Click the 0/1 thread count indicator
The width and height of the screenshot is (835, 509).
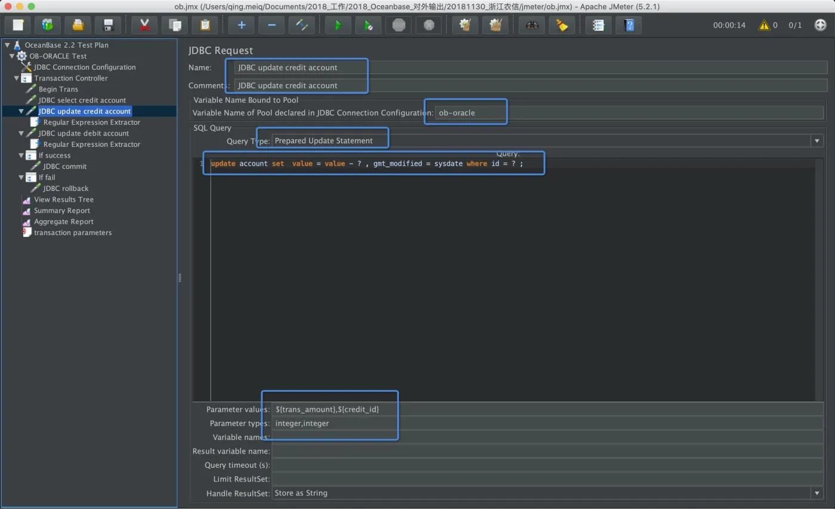pos(795,25)
